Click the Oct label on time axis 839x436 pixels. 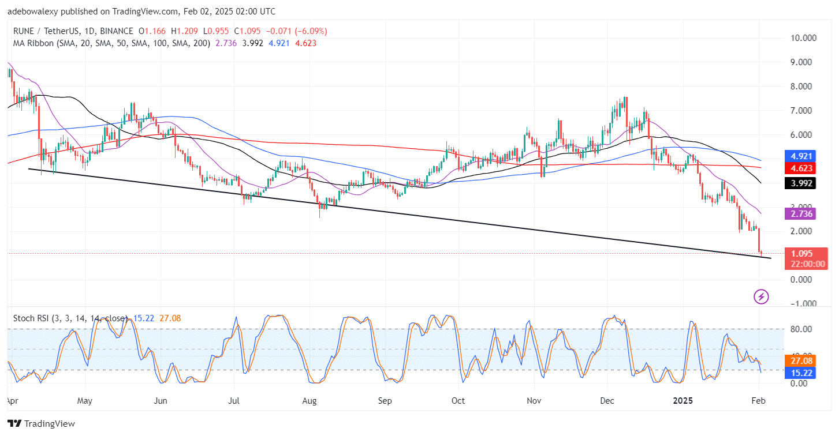tap(458, 400)
